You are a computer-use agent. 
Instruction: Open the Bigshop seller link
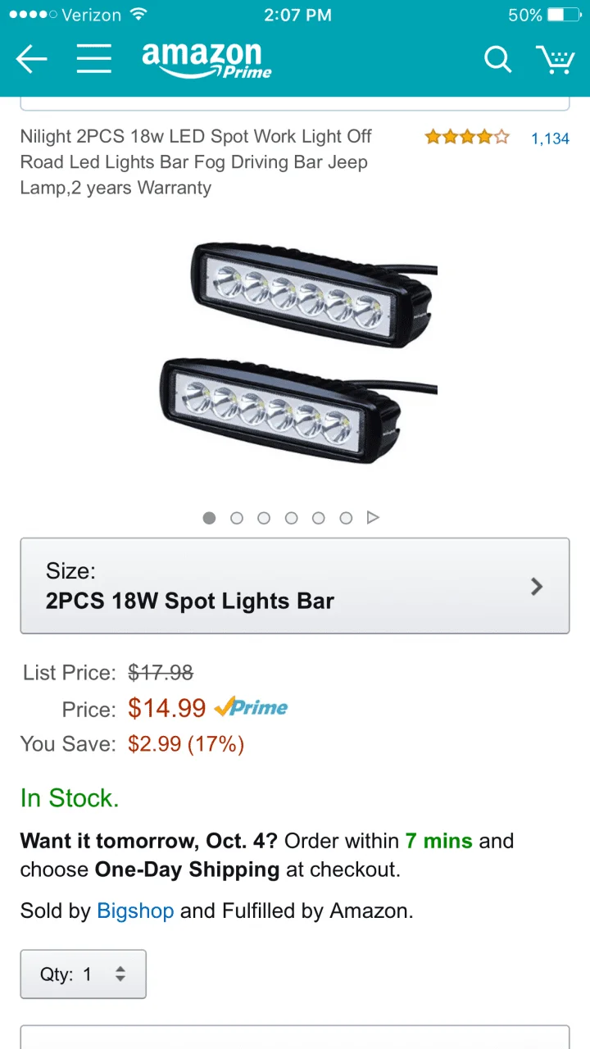tap(135, 910)
